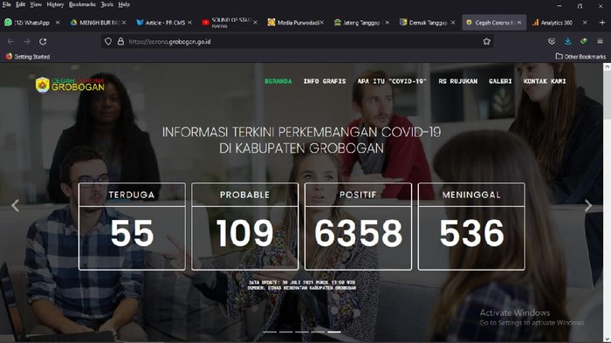Open the History menu
611x343 pixels.
[x=55, y=4]
